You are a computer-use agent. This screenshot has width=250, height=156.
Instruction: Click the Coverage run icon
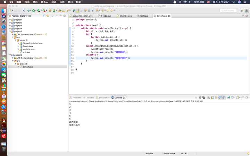(39, 11)
